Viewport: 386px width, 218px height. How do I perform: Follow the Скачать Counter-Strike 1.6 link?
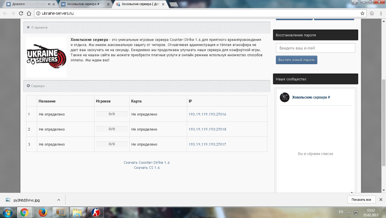(147, 163)
